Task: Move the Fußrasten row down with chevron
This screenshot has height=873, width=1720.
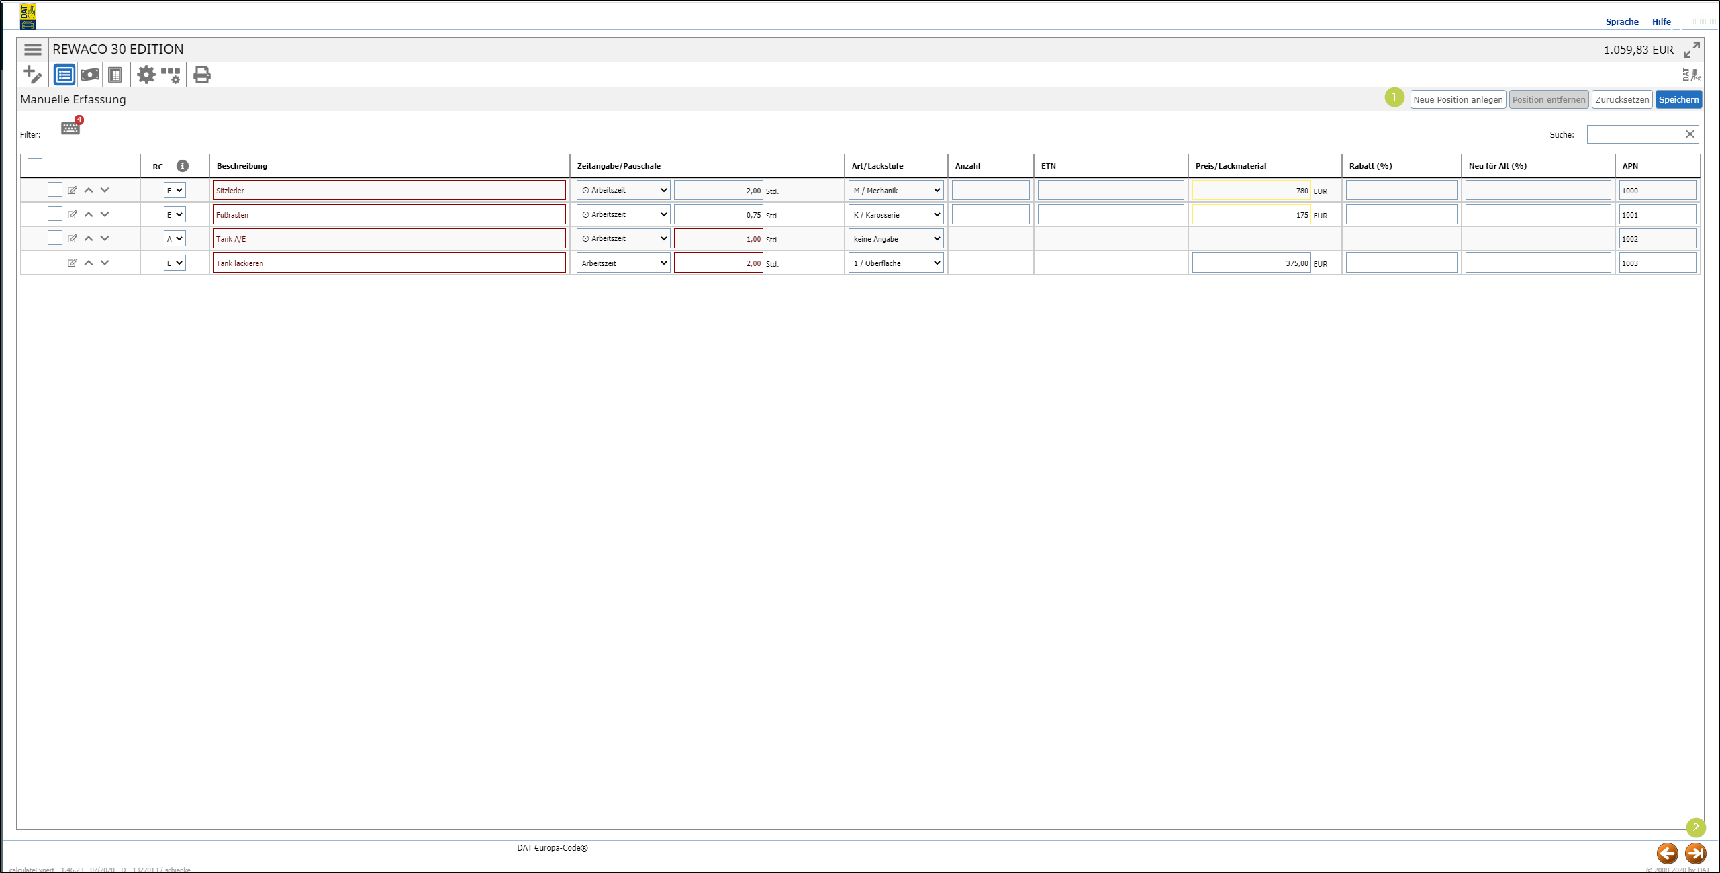Action: (x=105, y=214)
